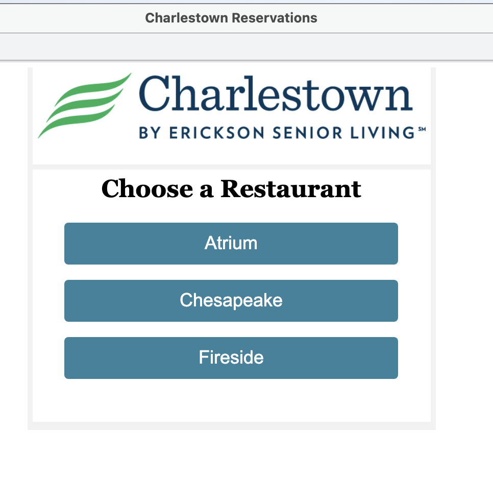
Task: Pick the Fireside restaurant button
Action: [x=231, y=357]
